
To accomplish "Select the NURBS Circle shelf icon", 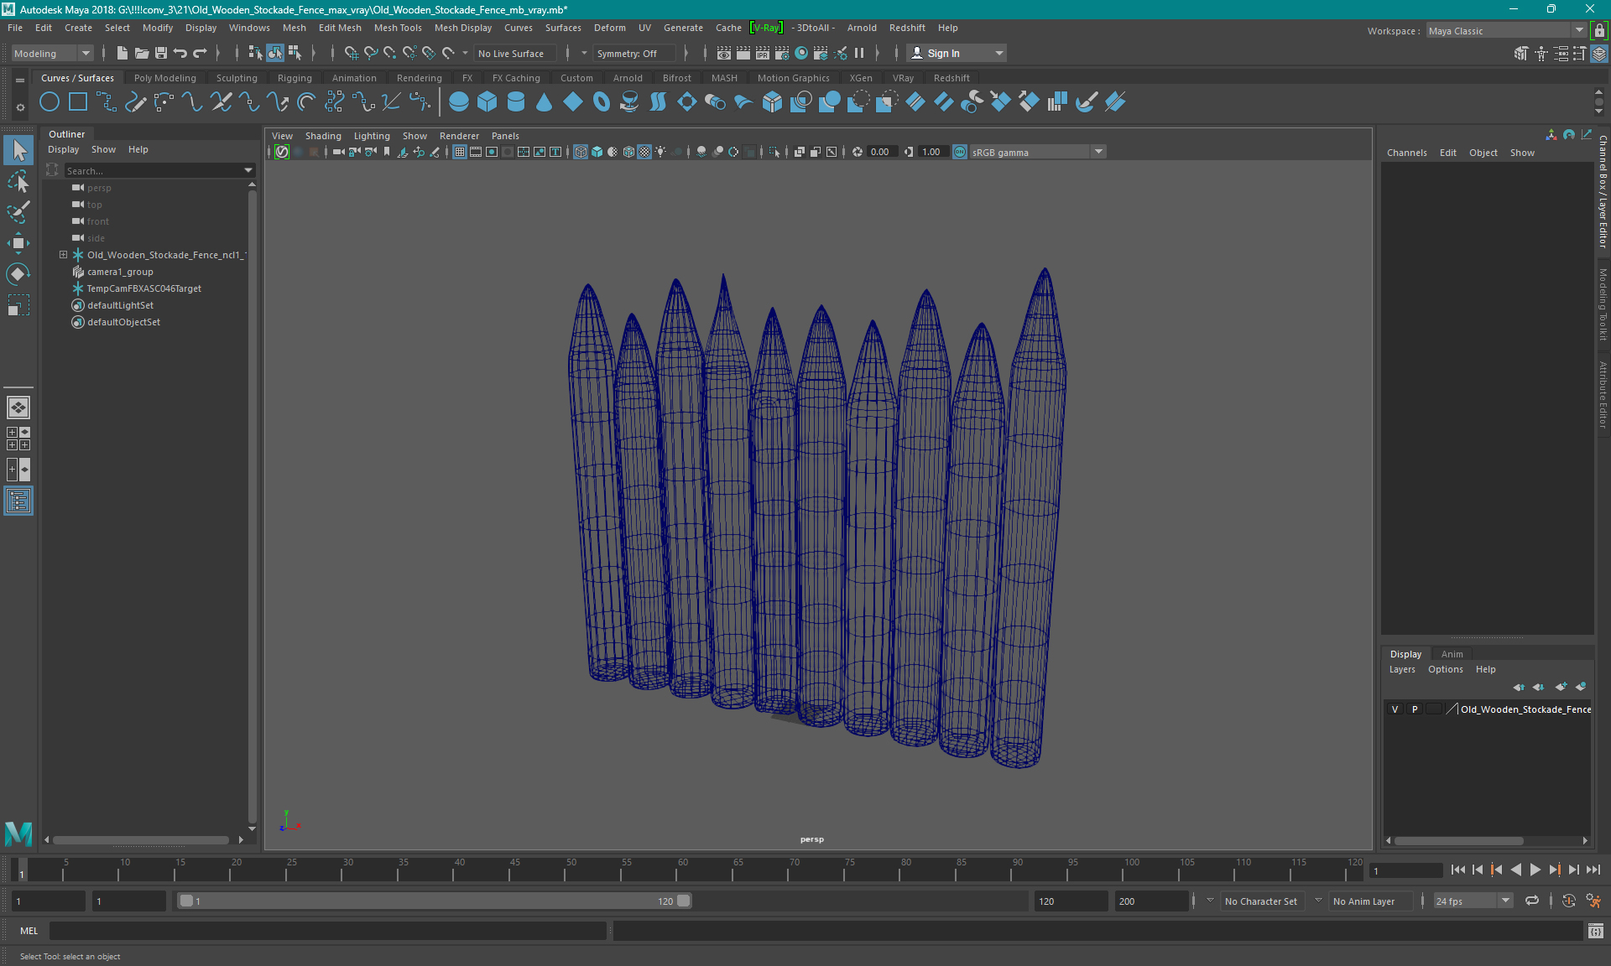I will tap(50, 102).
